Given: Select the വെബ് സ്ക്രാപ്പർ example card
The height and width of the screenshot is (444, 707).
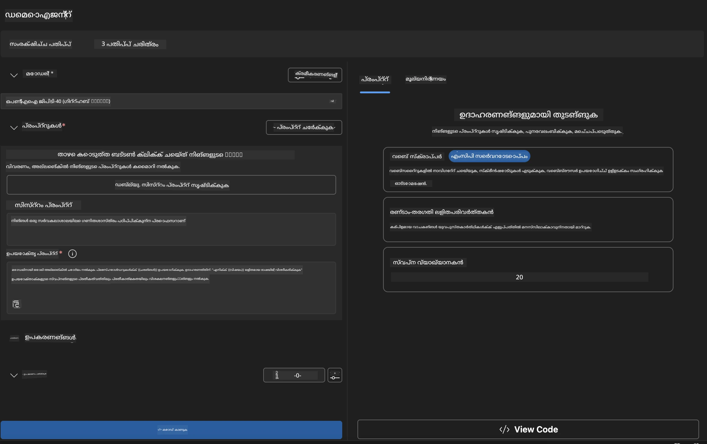Looking at the screenshot, I should click(528, 170).
